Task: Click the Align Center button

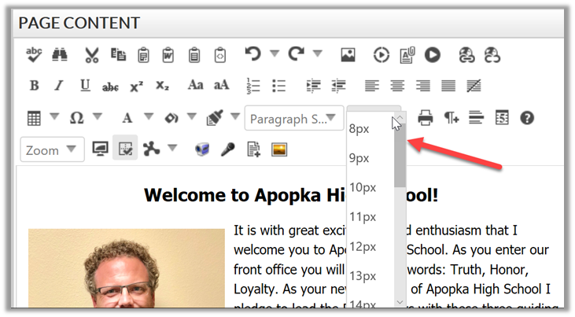Action: [397, 86]
